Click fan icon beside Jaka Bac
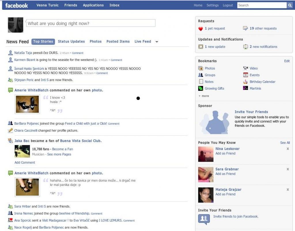The height and width of the screenshot is (231, 295). 10,140
